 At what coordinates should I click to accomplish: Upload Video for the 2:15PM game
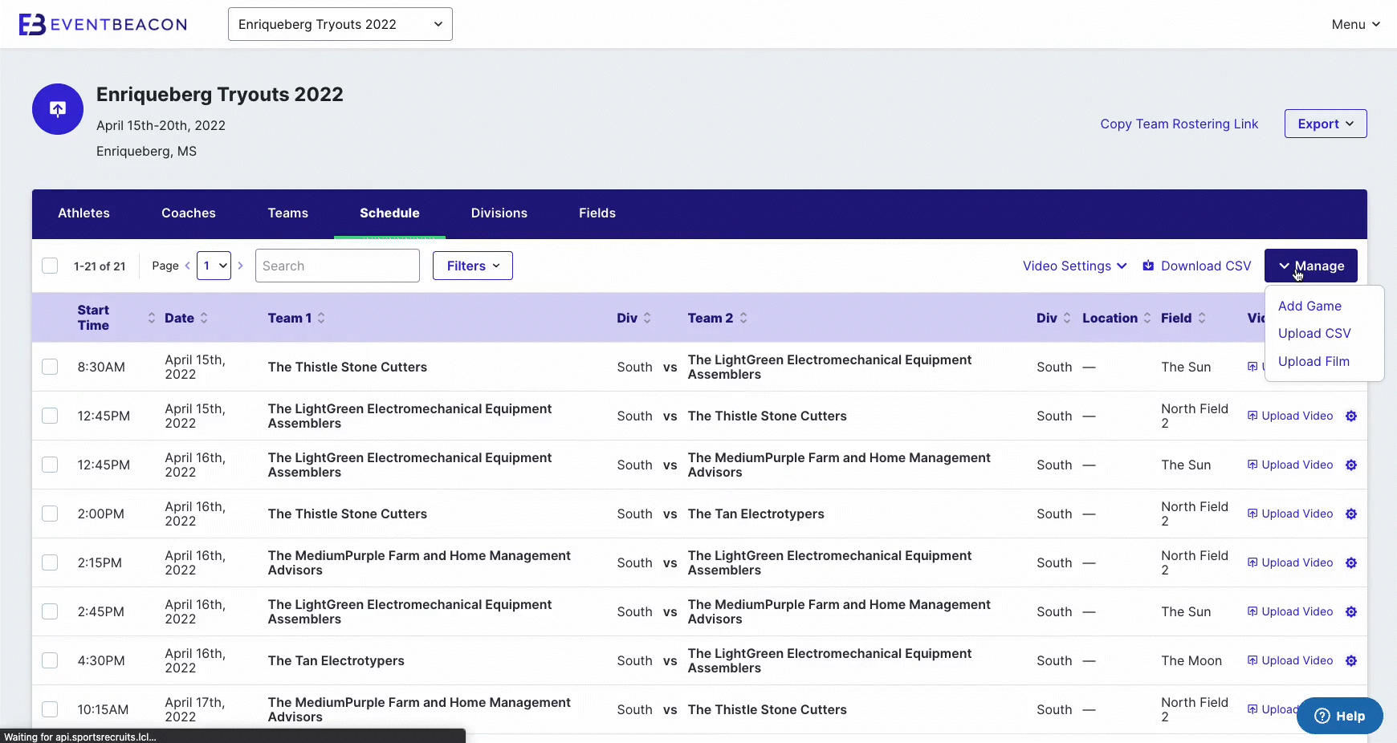click(1290, 562)
